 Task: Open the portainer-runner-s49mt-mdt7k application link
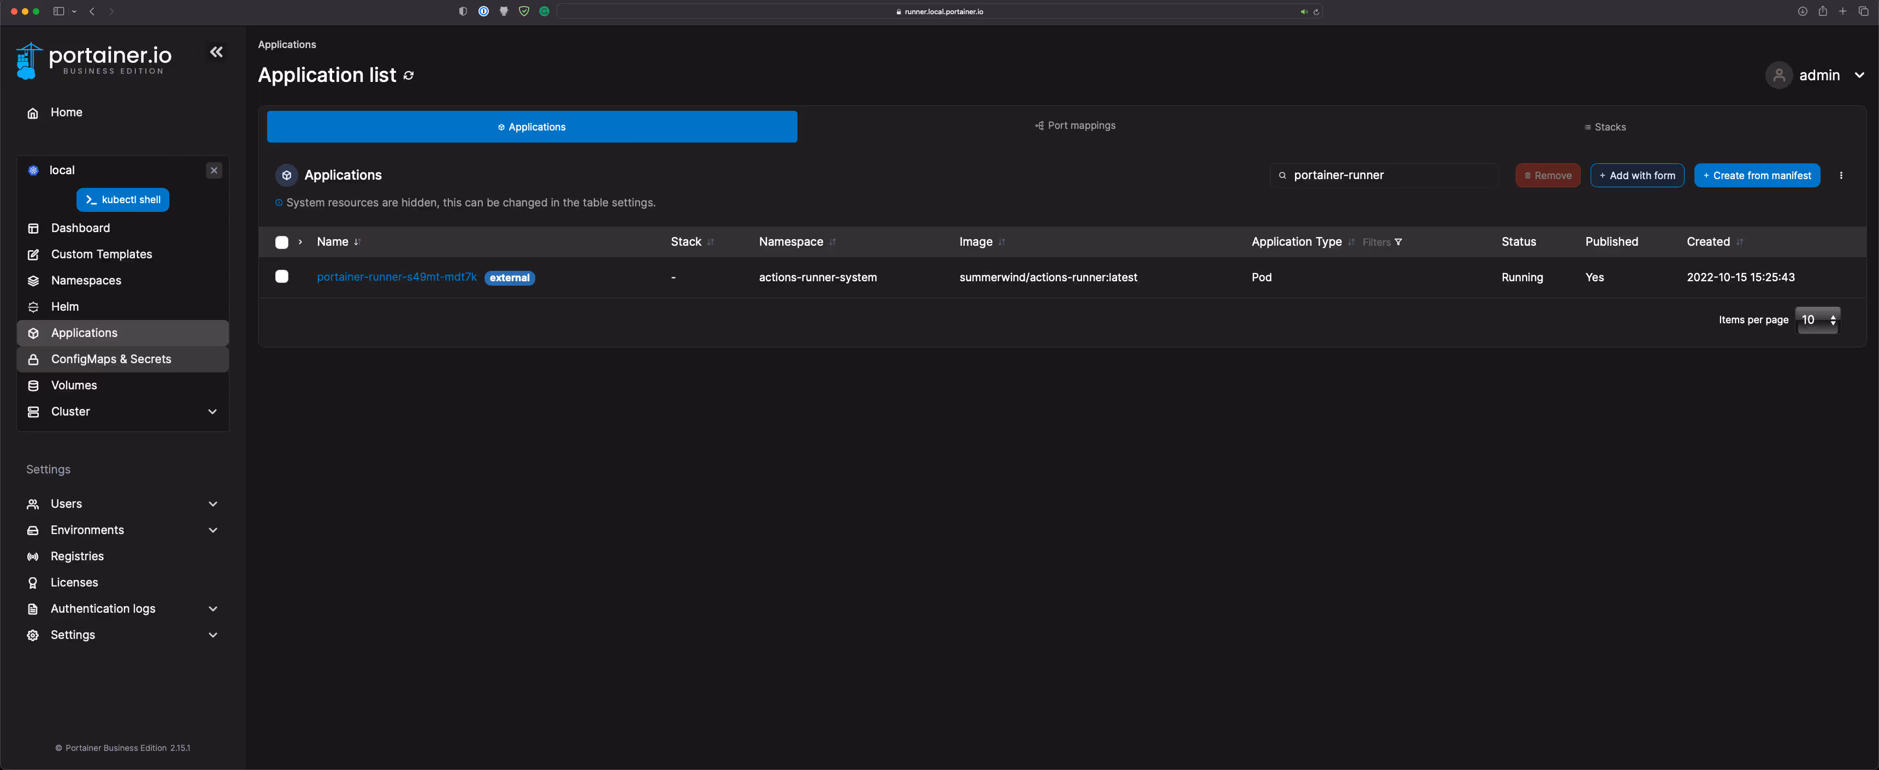[x=396, y=277]
